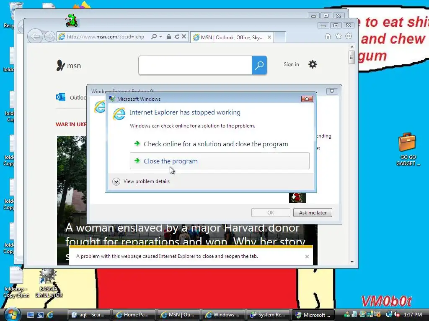Switch to MSN | Ou... taskbar button
Screen dimensions: 429x321
point(178,315)
